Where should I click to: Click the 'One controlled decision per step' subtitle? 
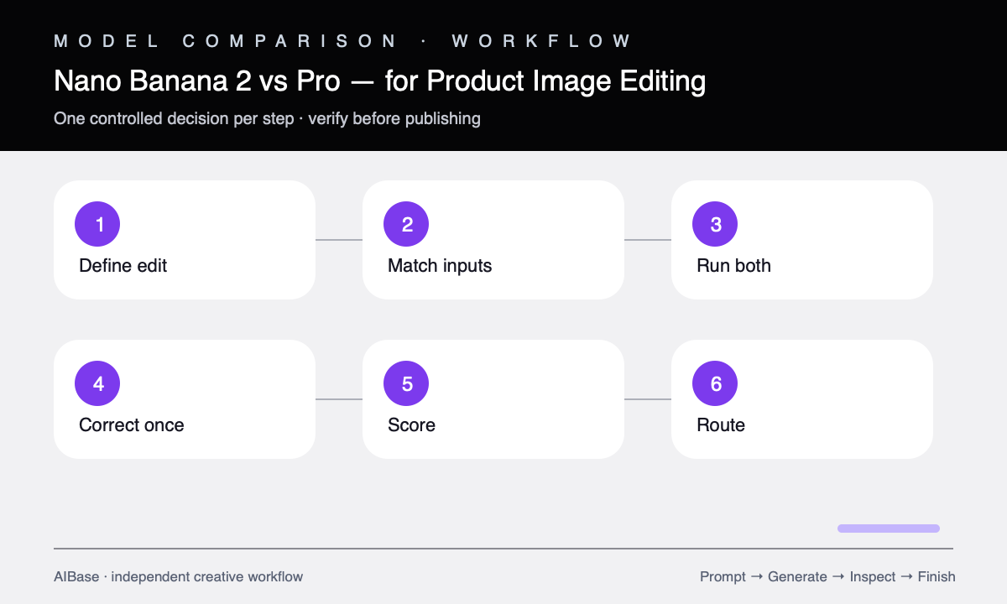(x=267, y=118)
